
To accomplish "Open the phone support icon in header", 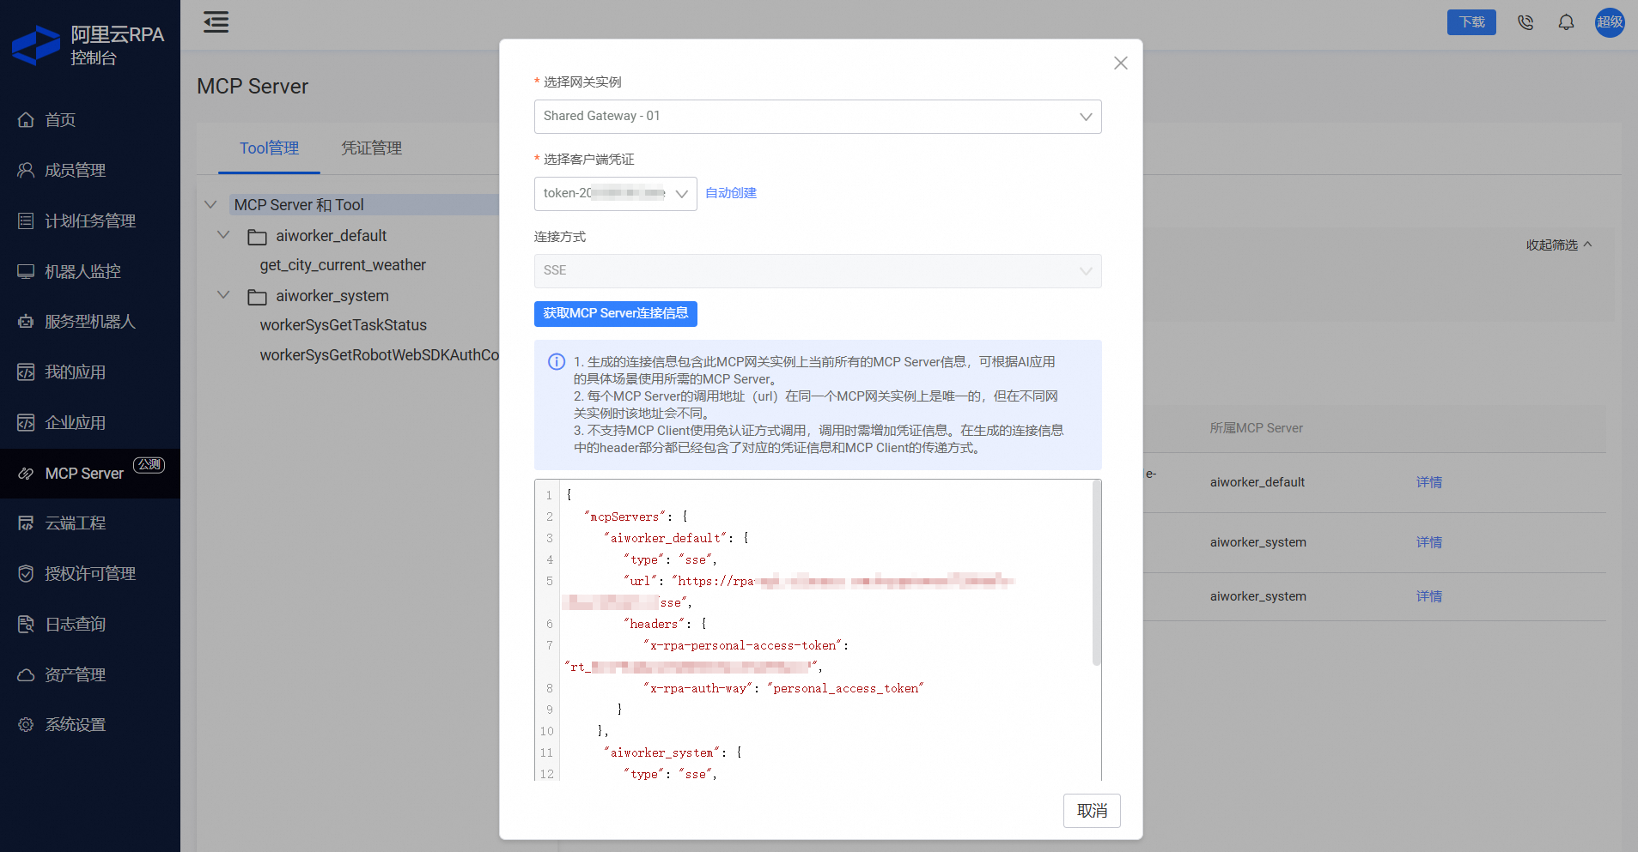I will (x=1525, y=22).
